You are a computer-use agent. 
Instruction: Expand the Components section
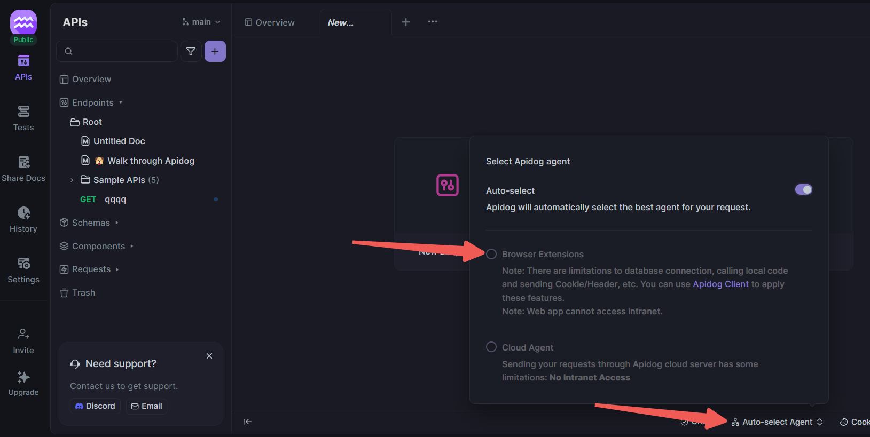[132, 246]
